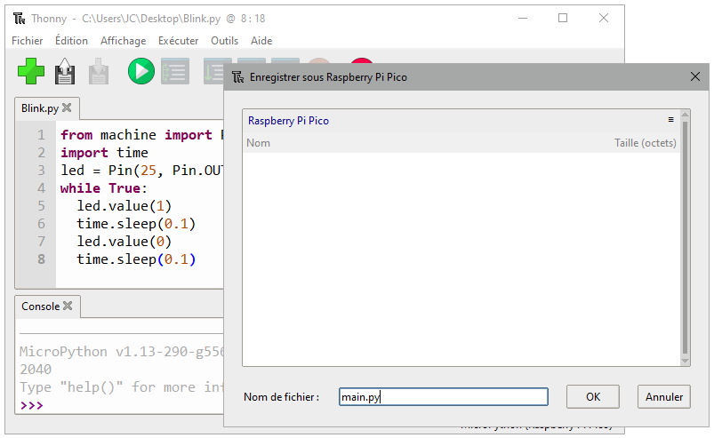Click the open file toolbar icon
This screenshot has width=714, height=438.
65,71
